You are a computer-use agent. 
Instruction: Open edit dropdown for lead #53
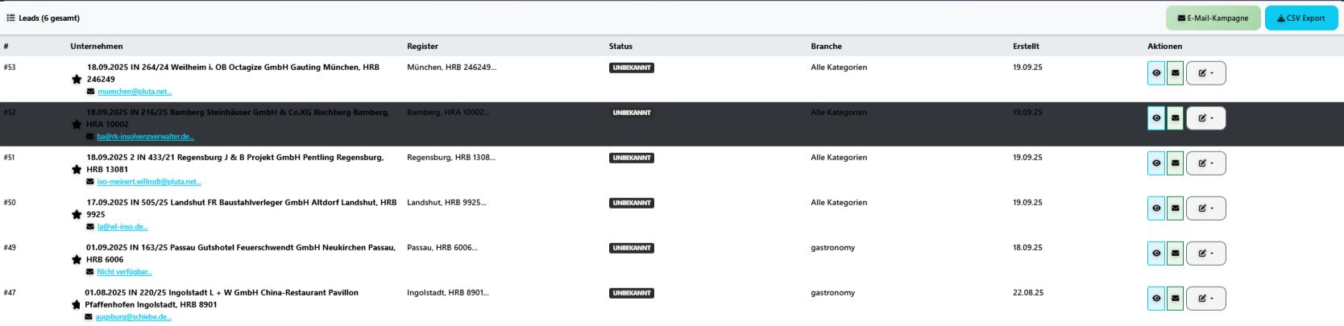coord(1205,73)
